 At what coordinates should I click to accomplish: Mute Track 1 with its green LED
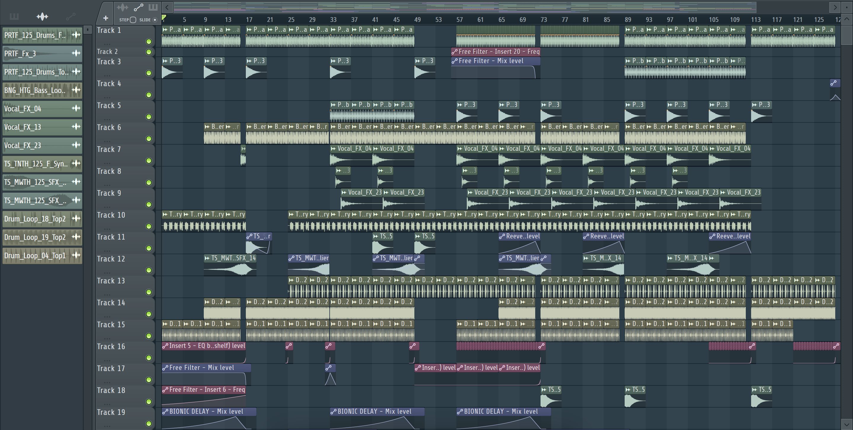tap(149, 41)
